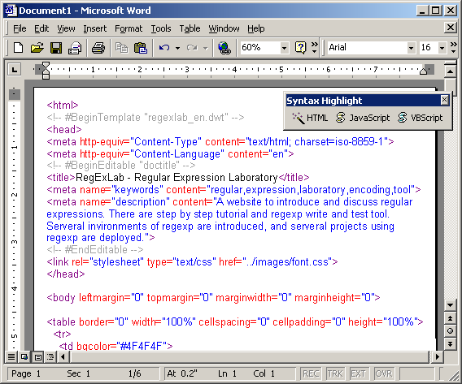Toggle TRK track changes in status bar
The height and width of the screenshot is (384, 462).
(335, 373)
